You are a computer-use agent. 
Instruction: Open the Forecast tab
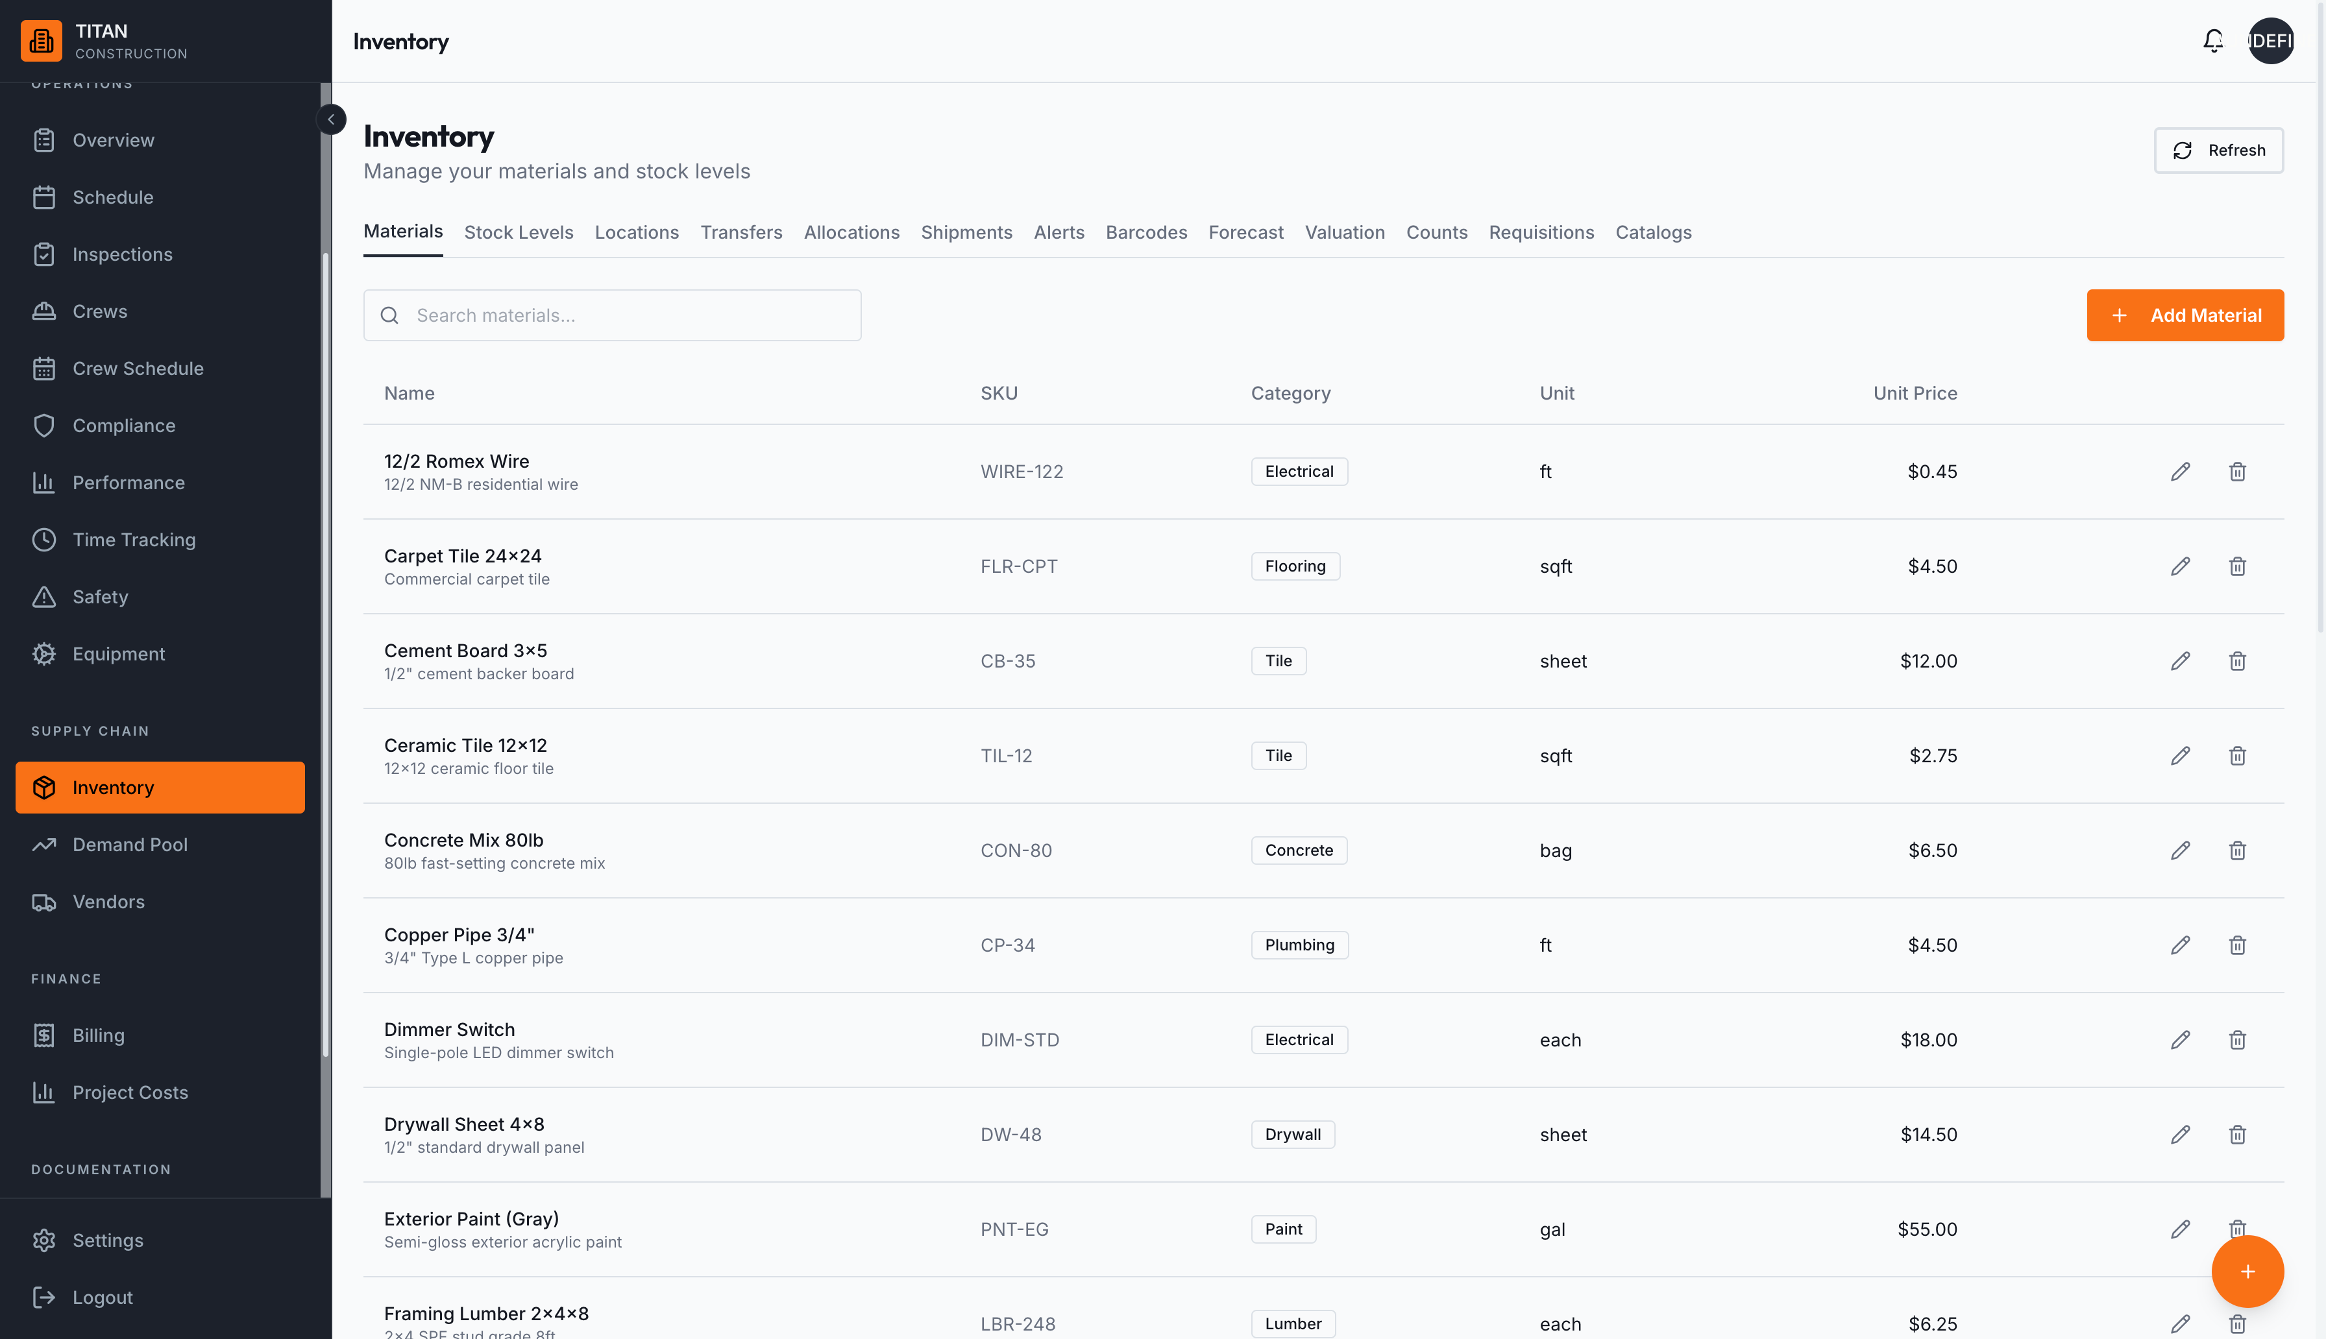coord(1245,232)
